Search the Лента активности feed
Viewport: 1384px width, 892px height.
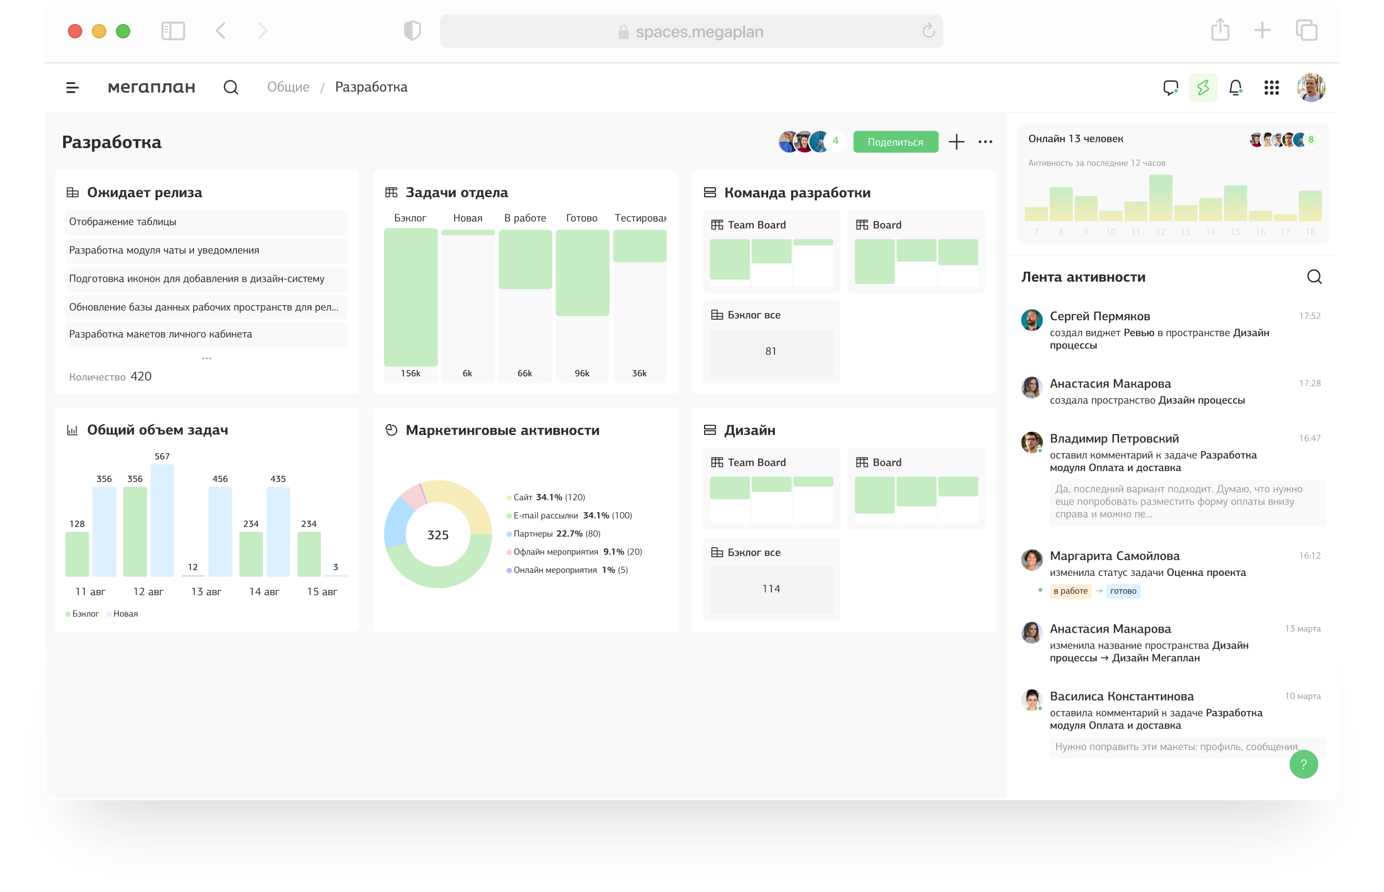[1314, 277]
